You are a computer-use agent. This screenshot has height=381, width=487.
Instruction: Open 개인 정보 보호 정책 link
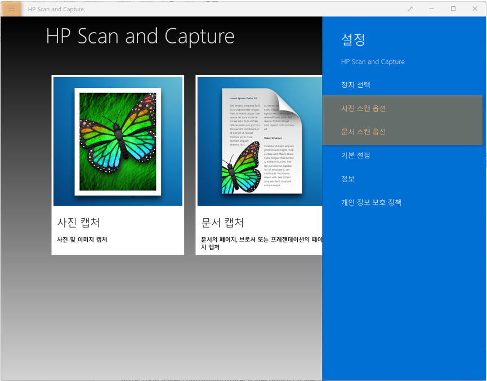pyautogui.click(x=371, y=202)
